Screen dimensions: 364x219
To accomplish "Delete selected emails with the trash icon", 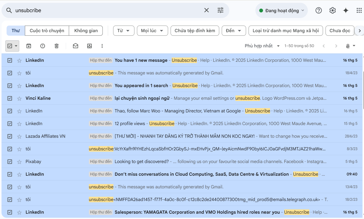I will (56, 46).
